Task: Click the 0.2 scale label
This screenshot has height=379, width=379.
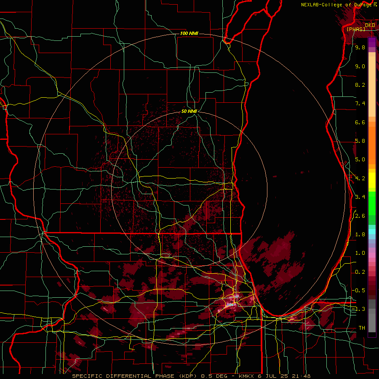Action: point(360,272)
